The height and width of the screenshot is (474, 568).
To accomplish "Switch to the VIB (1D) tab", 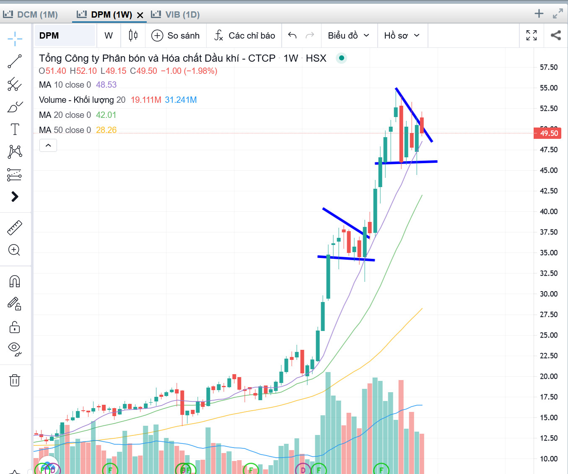I will (176, 15).
